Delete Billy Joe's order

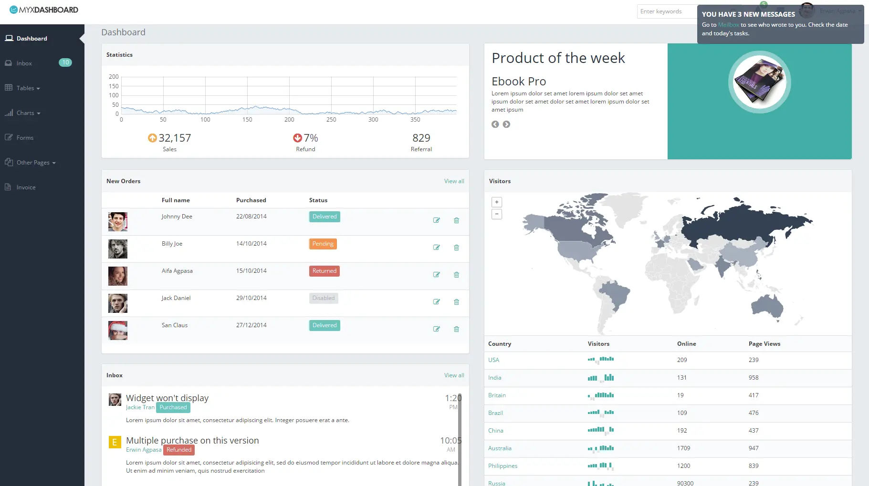click(456, 248)
